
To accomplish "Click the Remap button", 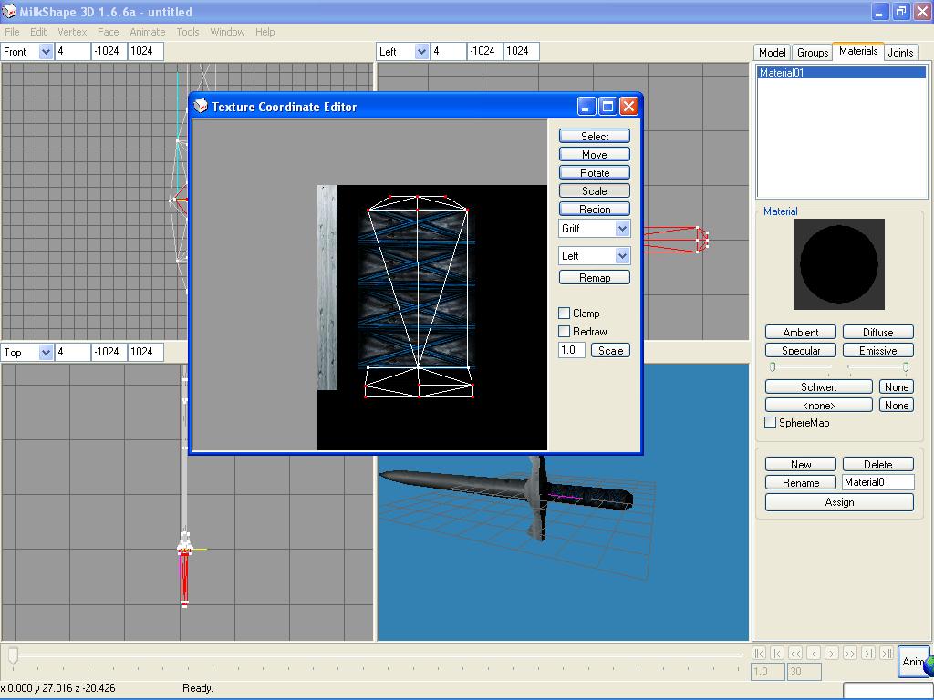I will click(594, 277).
